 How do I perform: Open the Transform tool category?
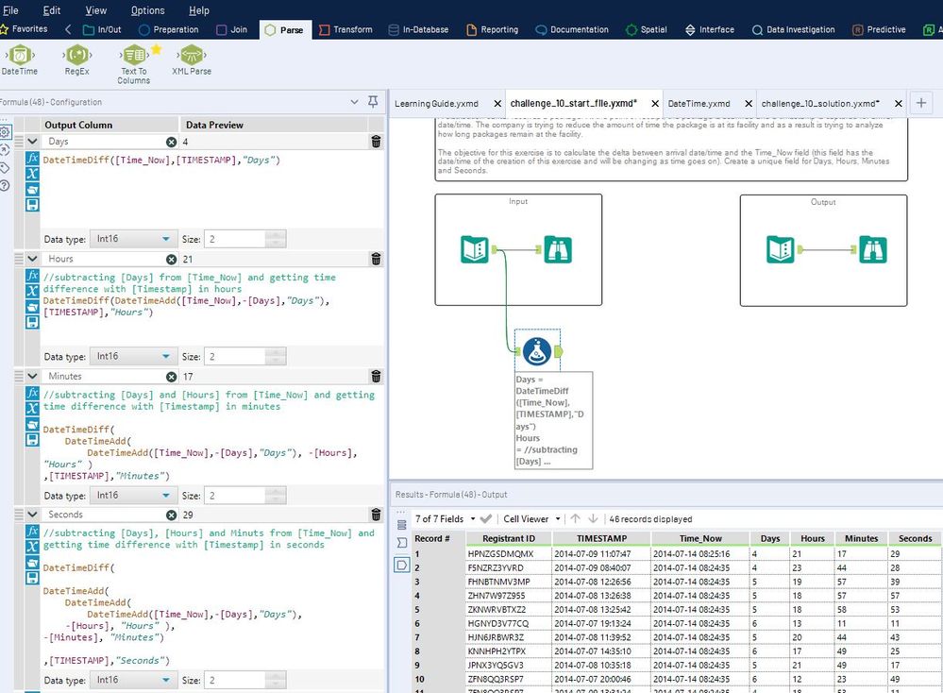[x=345, y=29]
